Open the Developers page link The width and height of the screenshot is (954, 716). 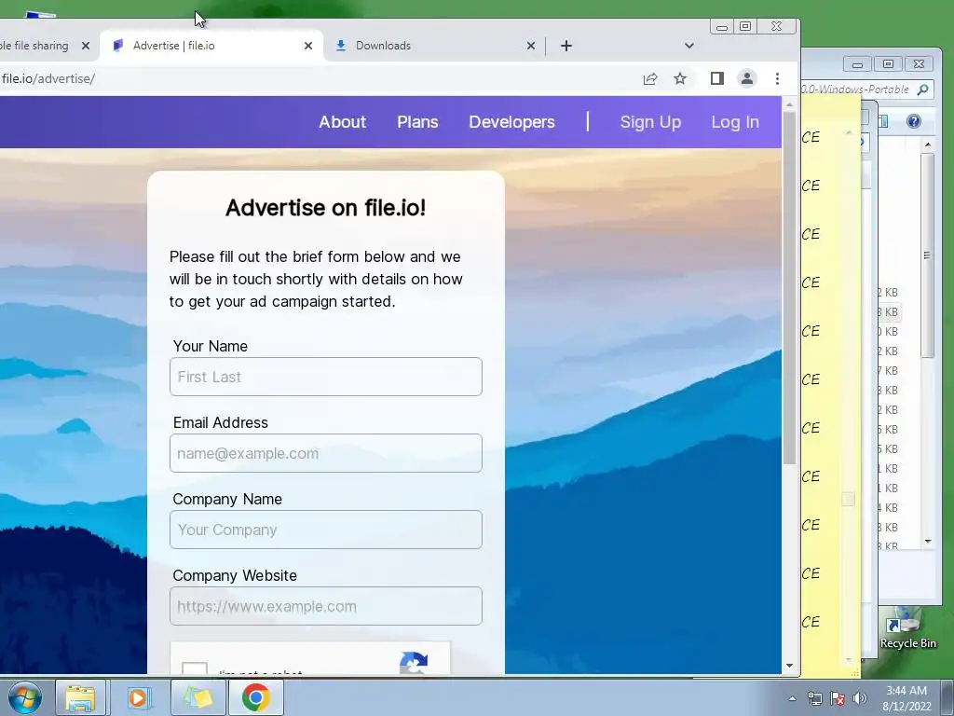click(x=511, y=122)
